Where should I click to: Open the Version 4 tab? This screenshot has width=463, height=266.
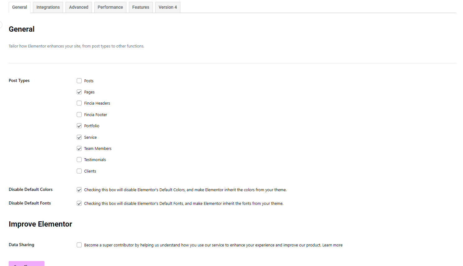[x=168, y=7]
